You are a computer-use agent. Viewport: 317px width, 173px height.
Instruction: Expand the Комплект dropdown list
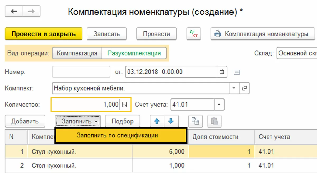(x=234, y=88)
